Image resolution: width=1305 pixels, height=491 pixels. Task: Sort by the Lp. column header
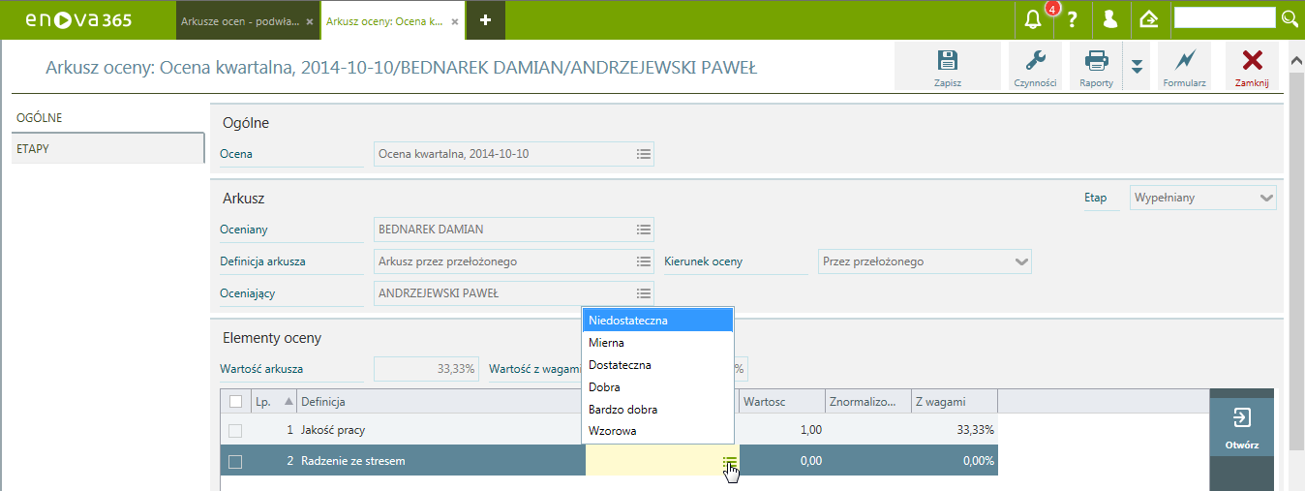[273, 401]
